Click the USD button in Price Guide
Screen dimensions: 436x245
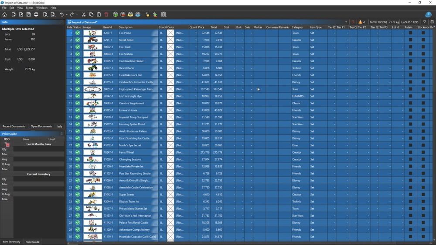pyautogui.click(x=7, y=139)
